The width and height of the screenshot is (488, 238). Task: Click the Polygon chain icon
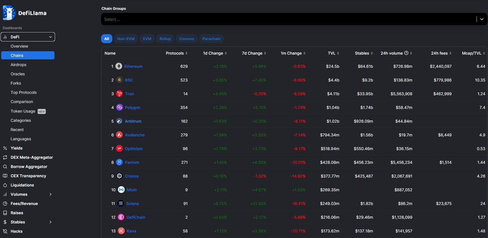120,107
